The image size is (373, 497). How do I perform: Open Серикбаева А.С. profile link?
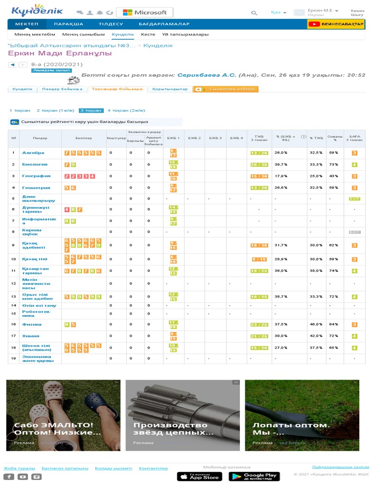206,75
